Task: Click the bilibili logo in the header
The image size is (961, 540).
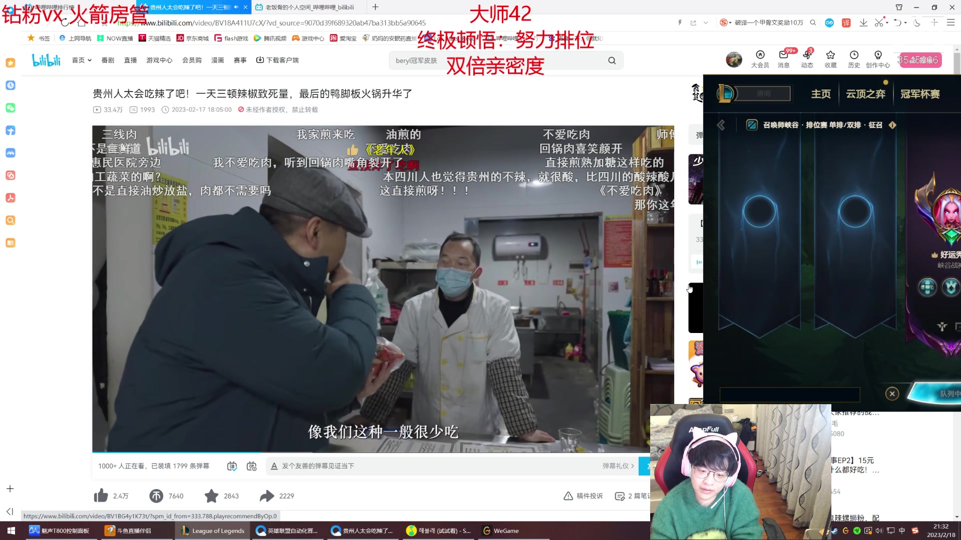Action: pyautogui.click(x=46, y=60)
